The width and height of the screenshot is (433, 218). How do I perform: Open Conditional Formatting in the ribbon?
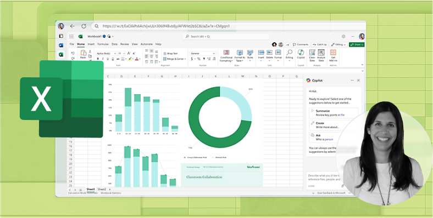pyautogui.click(x=226, y=56)
